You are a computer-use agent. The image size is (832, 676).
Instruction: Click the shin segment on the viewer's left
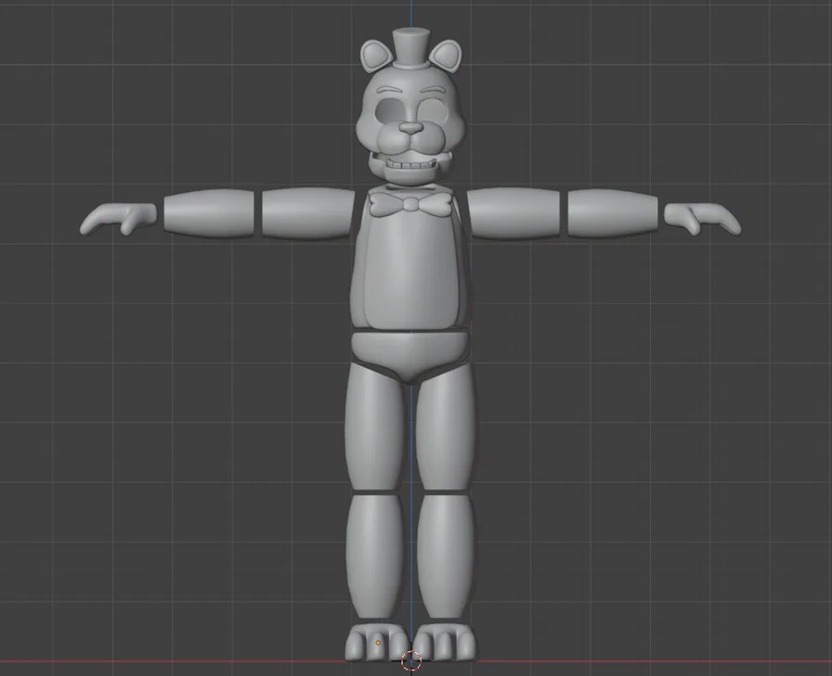(374, 557)
